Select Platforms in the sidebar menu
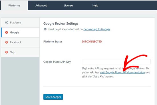 (20, 23)
